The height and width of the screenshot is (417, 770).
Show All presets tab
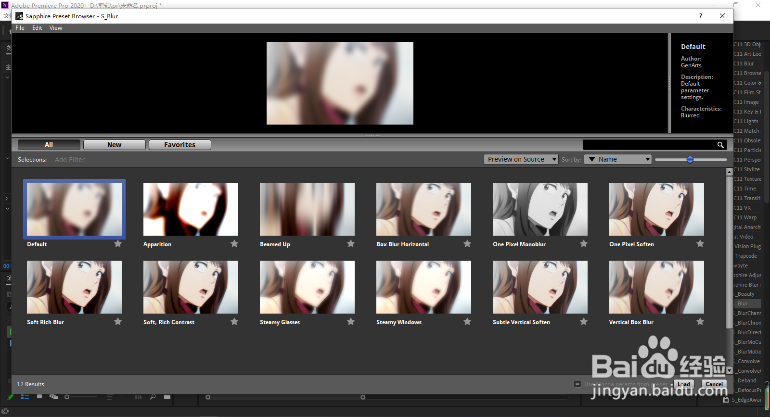[49, 145]
